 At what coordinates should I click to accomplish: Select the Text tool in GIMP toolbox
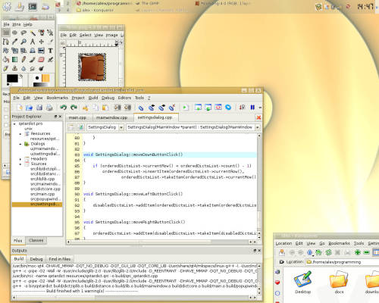click(50, 51)
